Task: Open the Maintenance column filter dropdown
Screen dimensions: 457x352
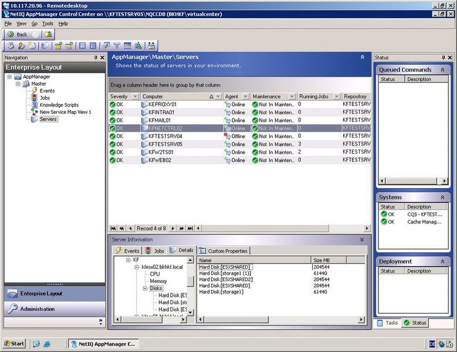Action: 292,96
